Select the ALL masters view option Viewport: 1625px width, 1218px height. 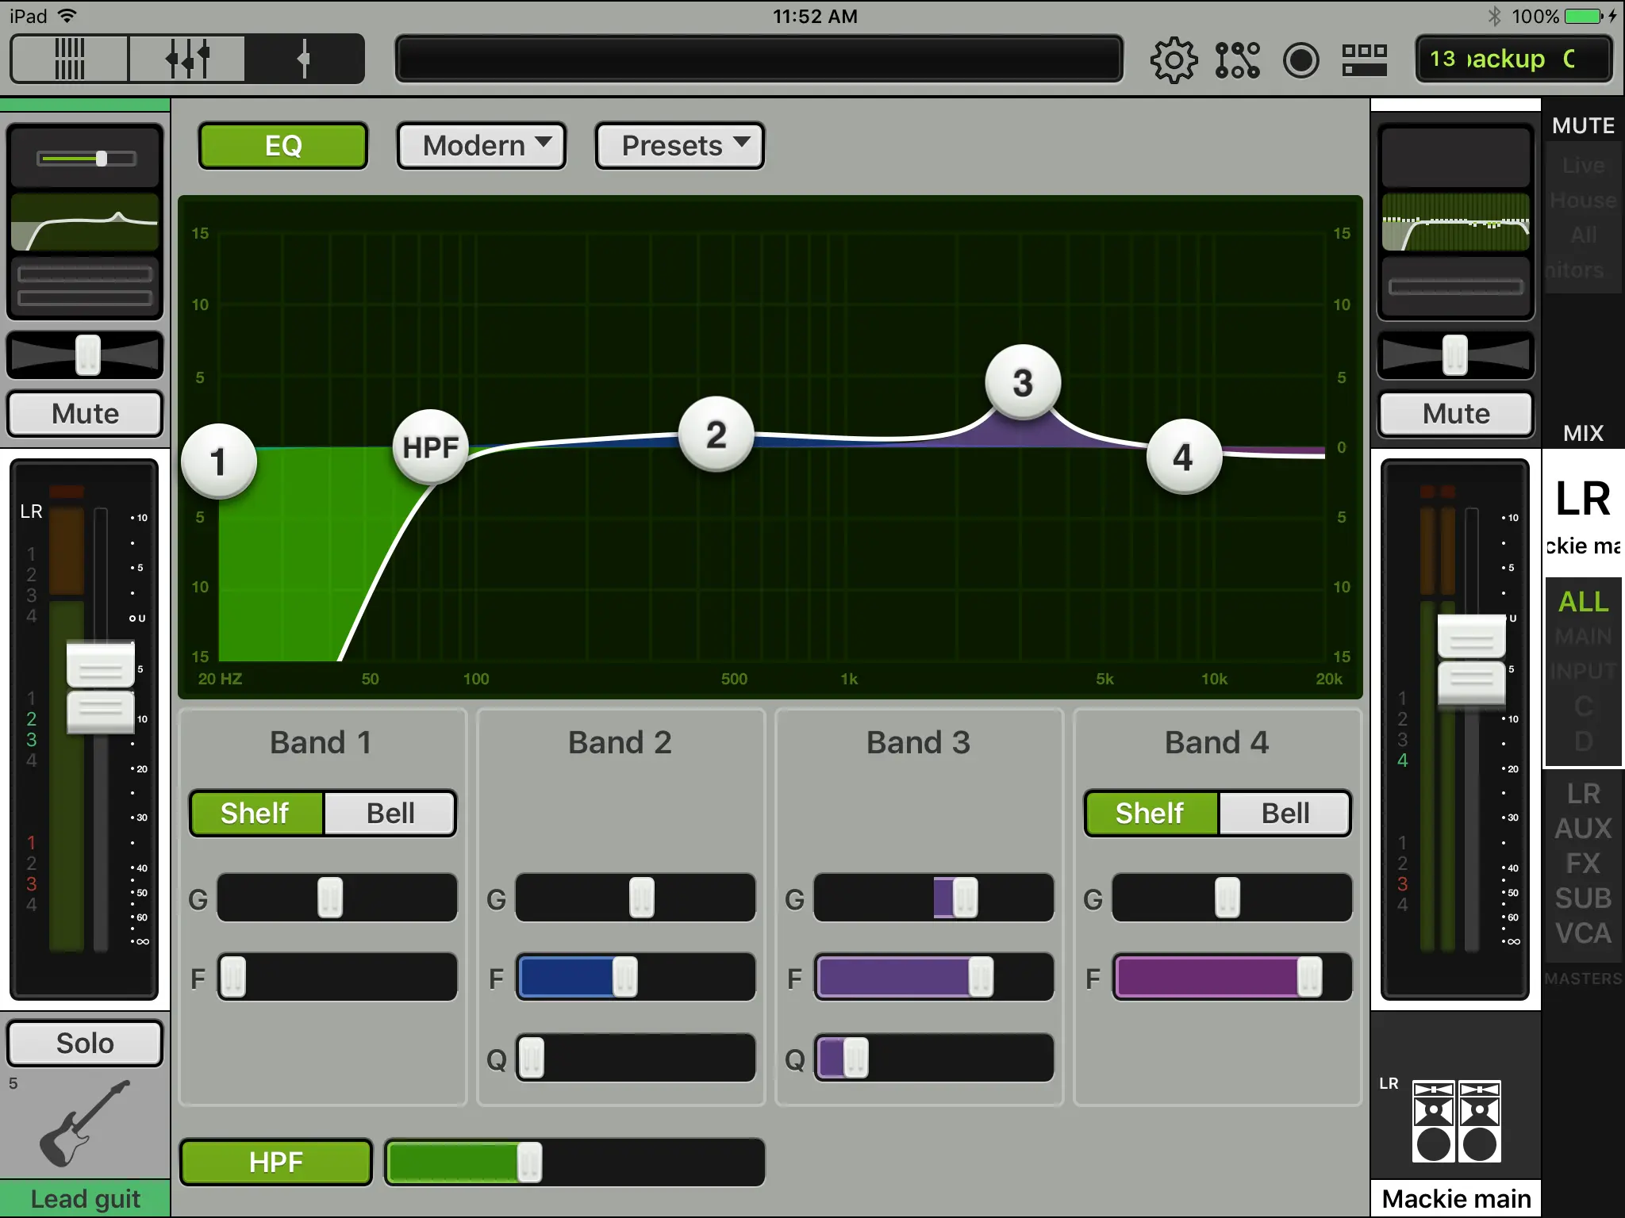[x=1583, y=602]
